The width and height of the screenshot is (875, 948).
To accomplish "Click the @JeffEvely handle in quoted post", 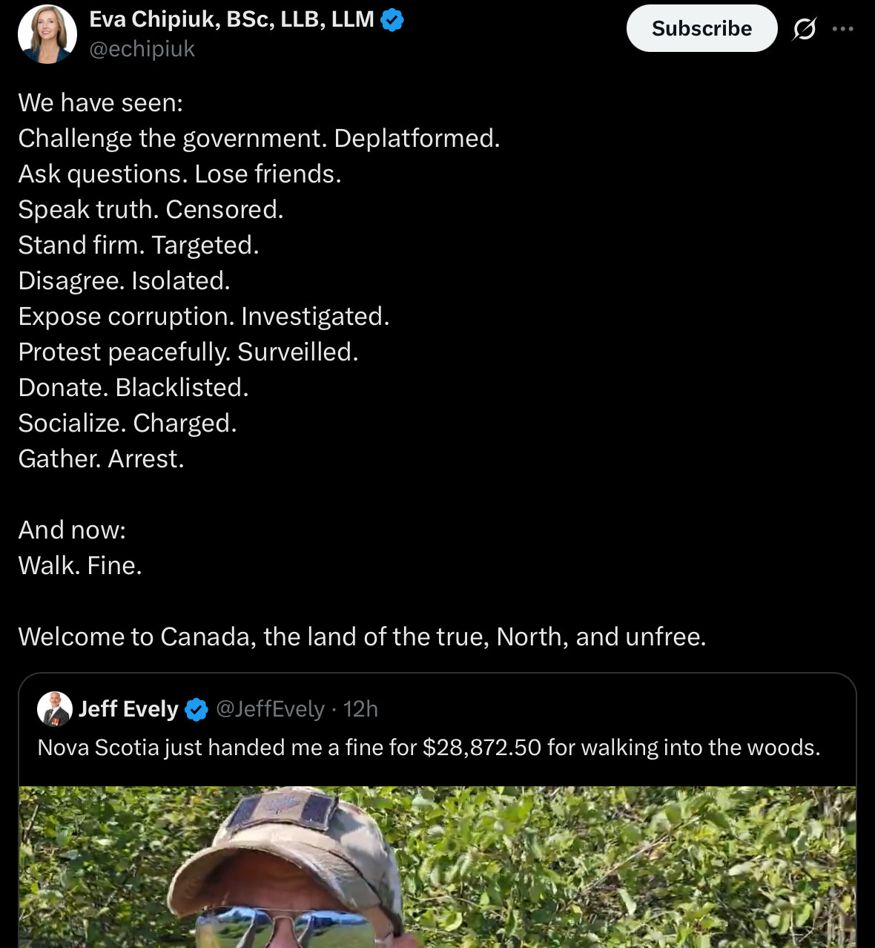I will [x=270, y=709].
